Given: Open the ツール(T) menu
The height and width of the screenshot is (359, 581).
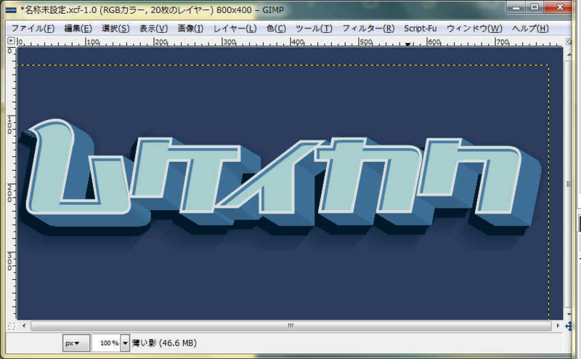Looking at the screenshot, I should [x=314, y=28].
